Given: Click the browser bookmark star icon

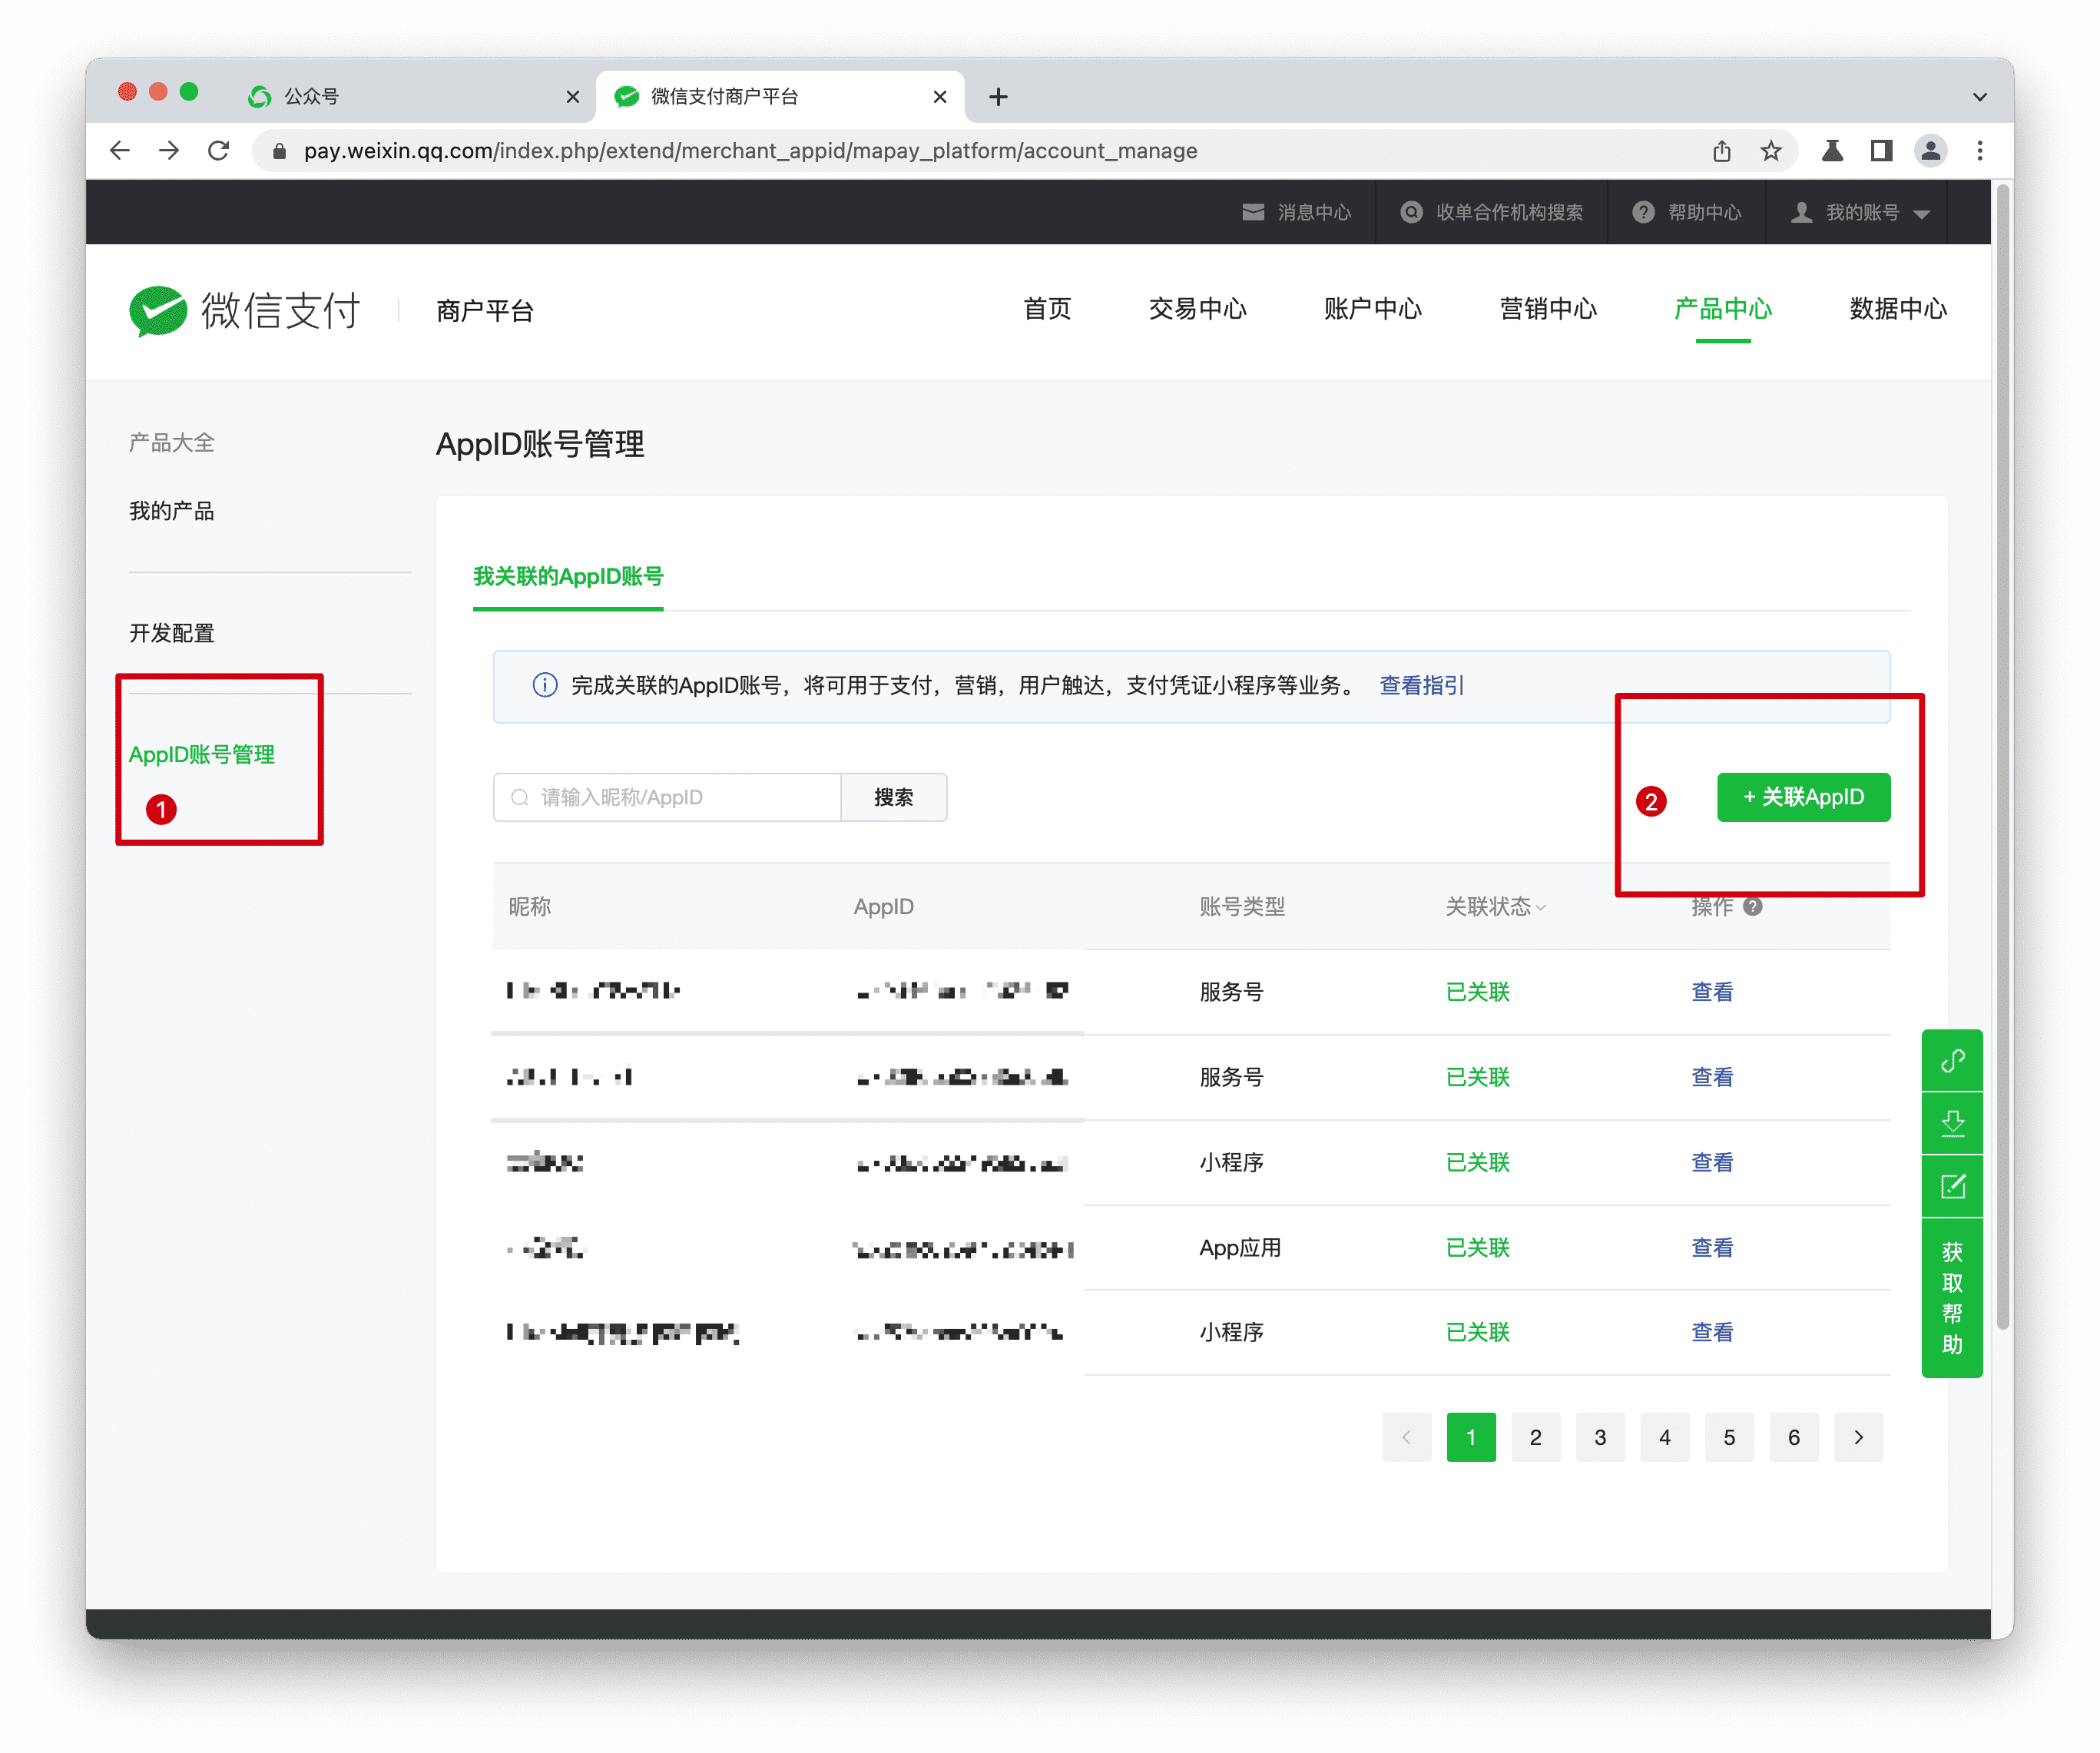Looking at the screenshot, I should 1770,150.
